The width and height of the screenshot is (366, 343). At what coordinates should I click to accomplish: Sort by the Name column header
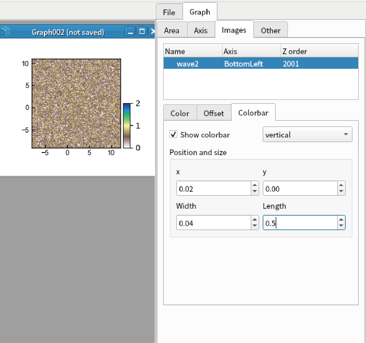tap(193, 51)
